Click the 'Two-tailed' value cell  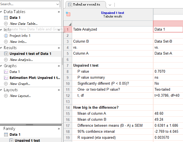click(168, 90)
